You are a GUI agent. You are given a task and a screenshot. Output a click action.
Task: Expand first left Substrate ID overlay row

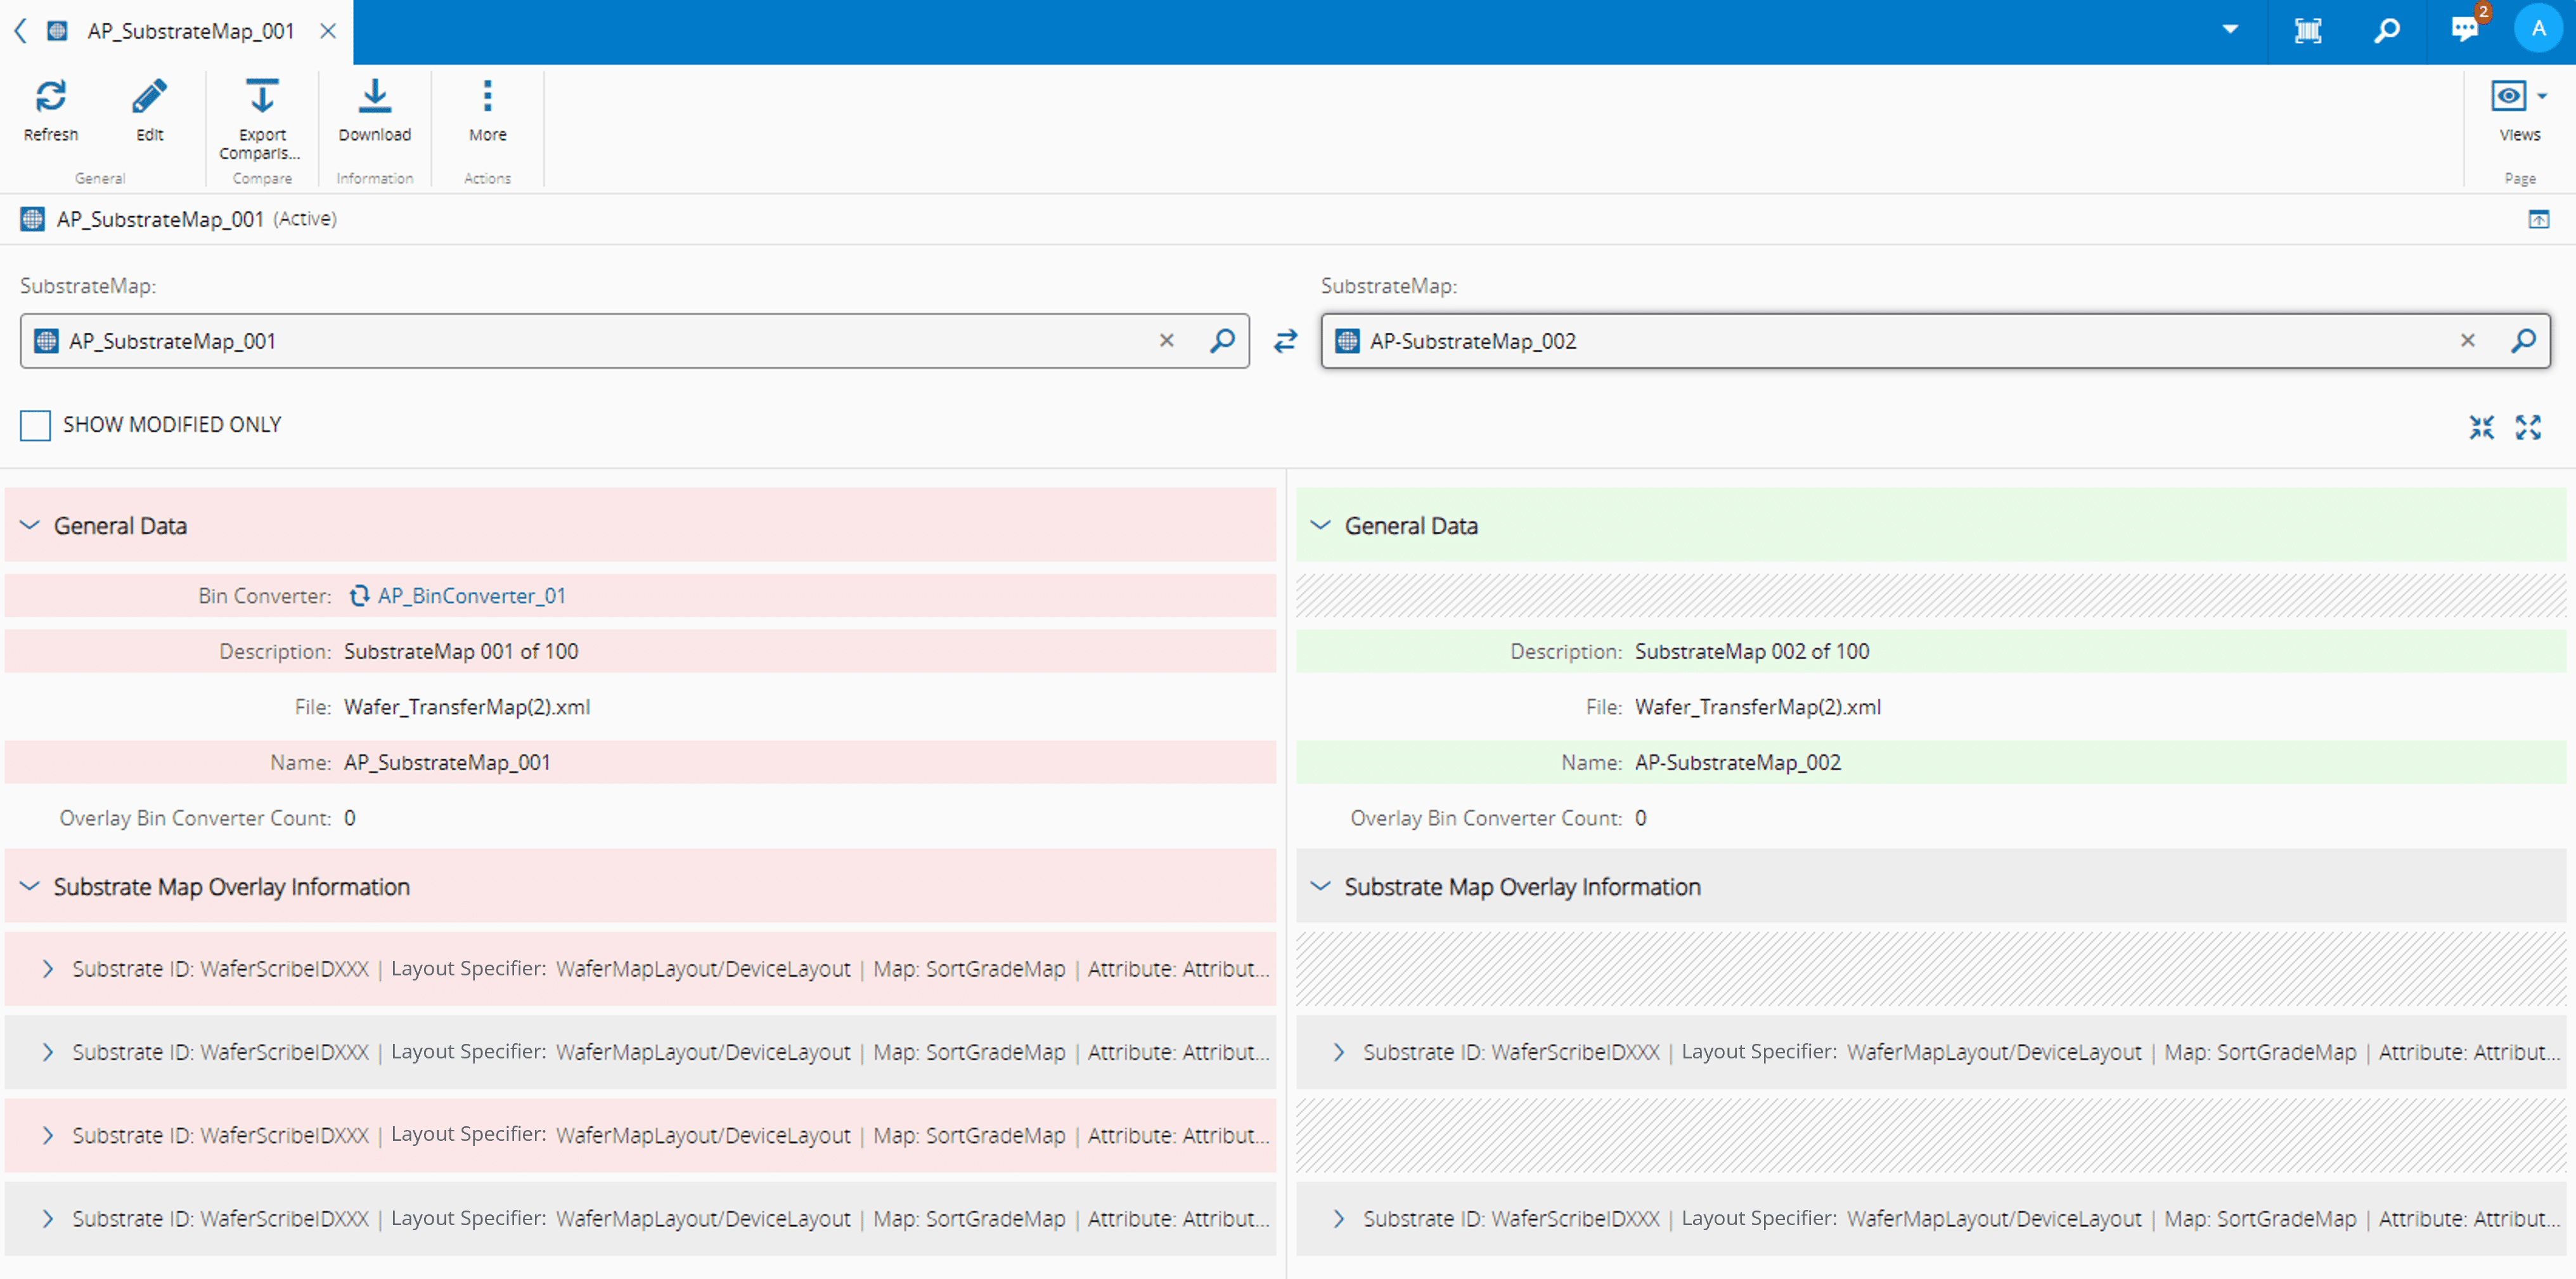pos(47,968)
